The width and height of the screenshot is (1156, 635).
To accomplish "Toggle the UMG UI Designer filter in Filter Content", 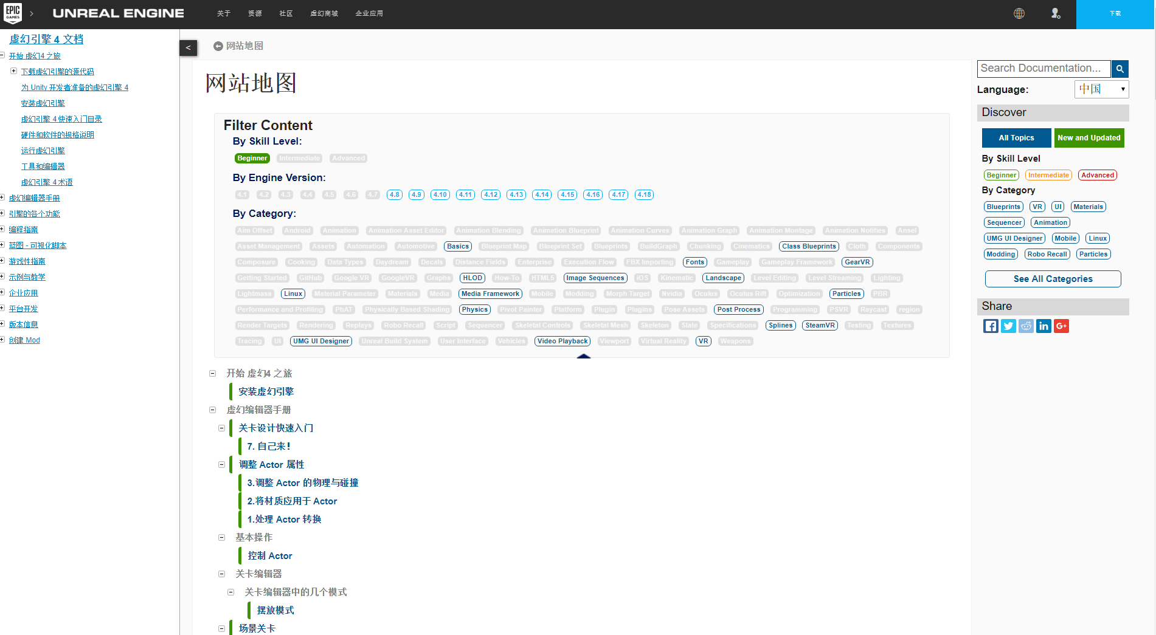I will tap(321, 342).
